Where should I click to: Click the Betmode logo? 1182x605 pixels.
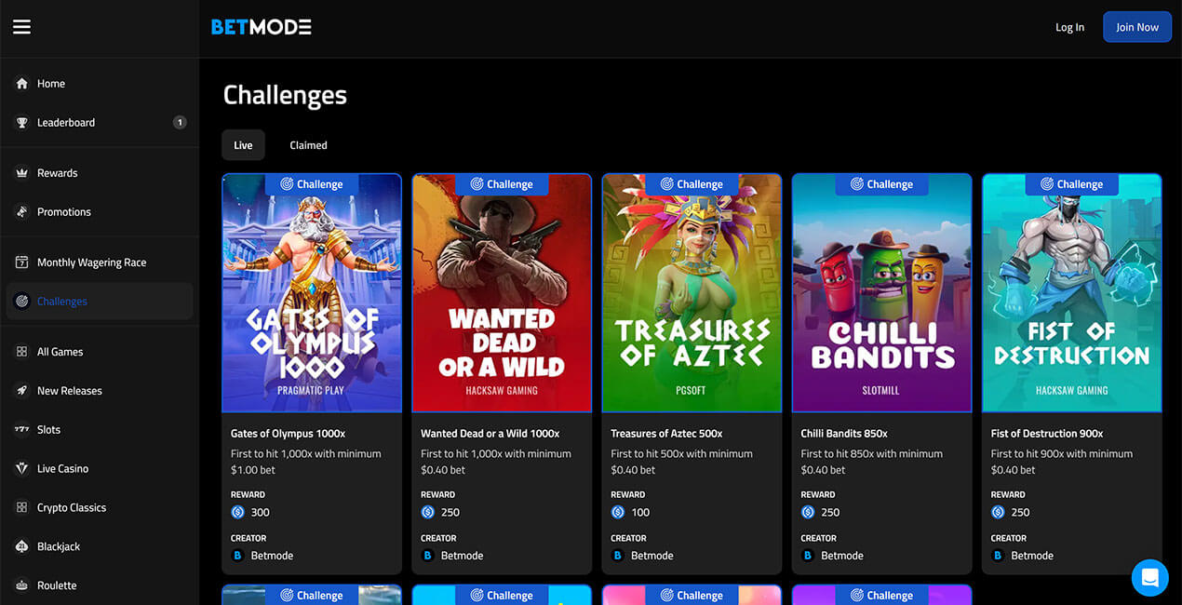(x=262, y=27)
